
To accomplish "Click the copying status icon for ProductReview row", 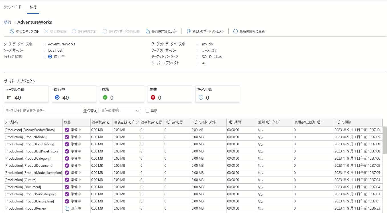I will point(67,208).
